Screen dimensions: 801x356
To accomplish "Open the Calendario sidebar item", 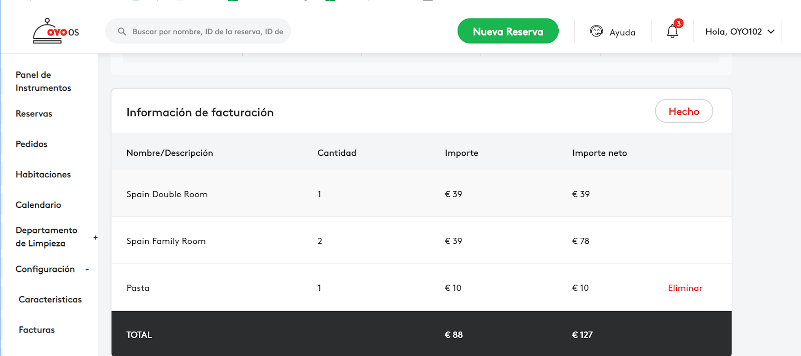I will pos(38,205).
